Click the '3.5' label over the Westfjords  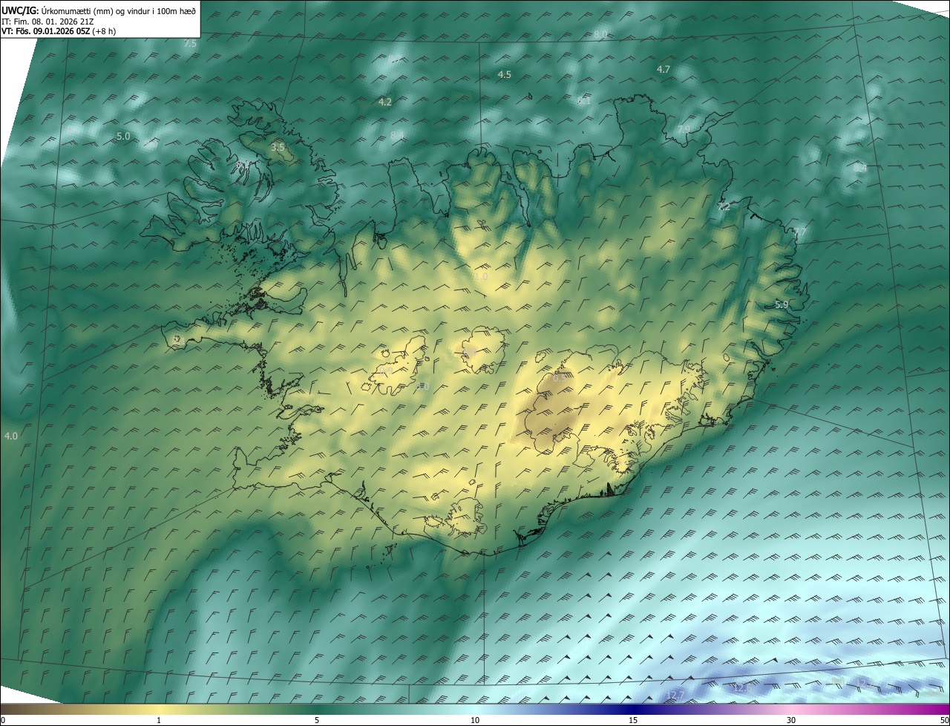pos(278,148)
